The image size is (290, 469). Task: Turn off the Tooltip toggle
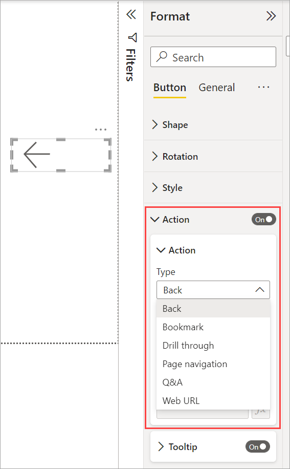258,447
